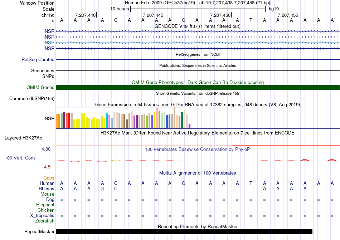This screenshot has width=340, height=240.
Task: Click the GENCODE V49lift37 track title
Action: pos(197,26)
